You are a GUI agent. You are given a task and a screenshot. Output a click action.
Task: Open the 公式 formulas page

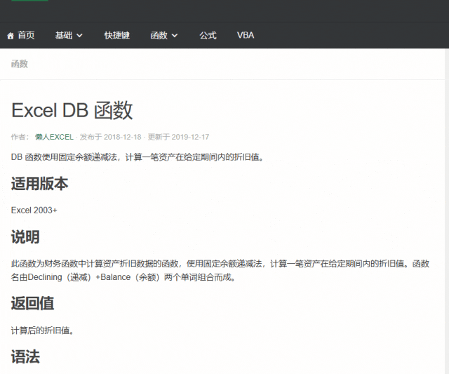208,35
